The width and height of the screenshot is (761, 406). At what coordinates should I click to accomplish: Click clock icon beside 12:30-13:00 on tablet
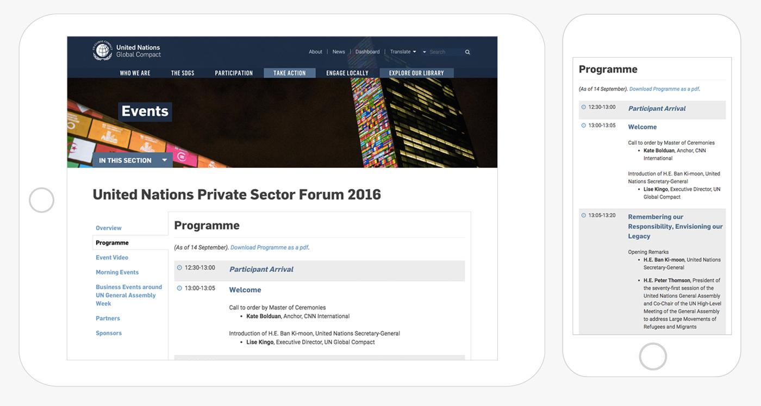tap(179, 268)
